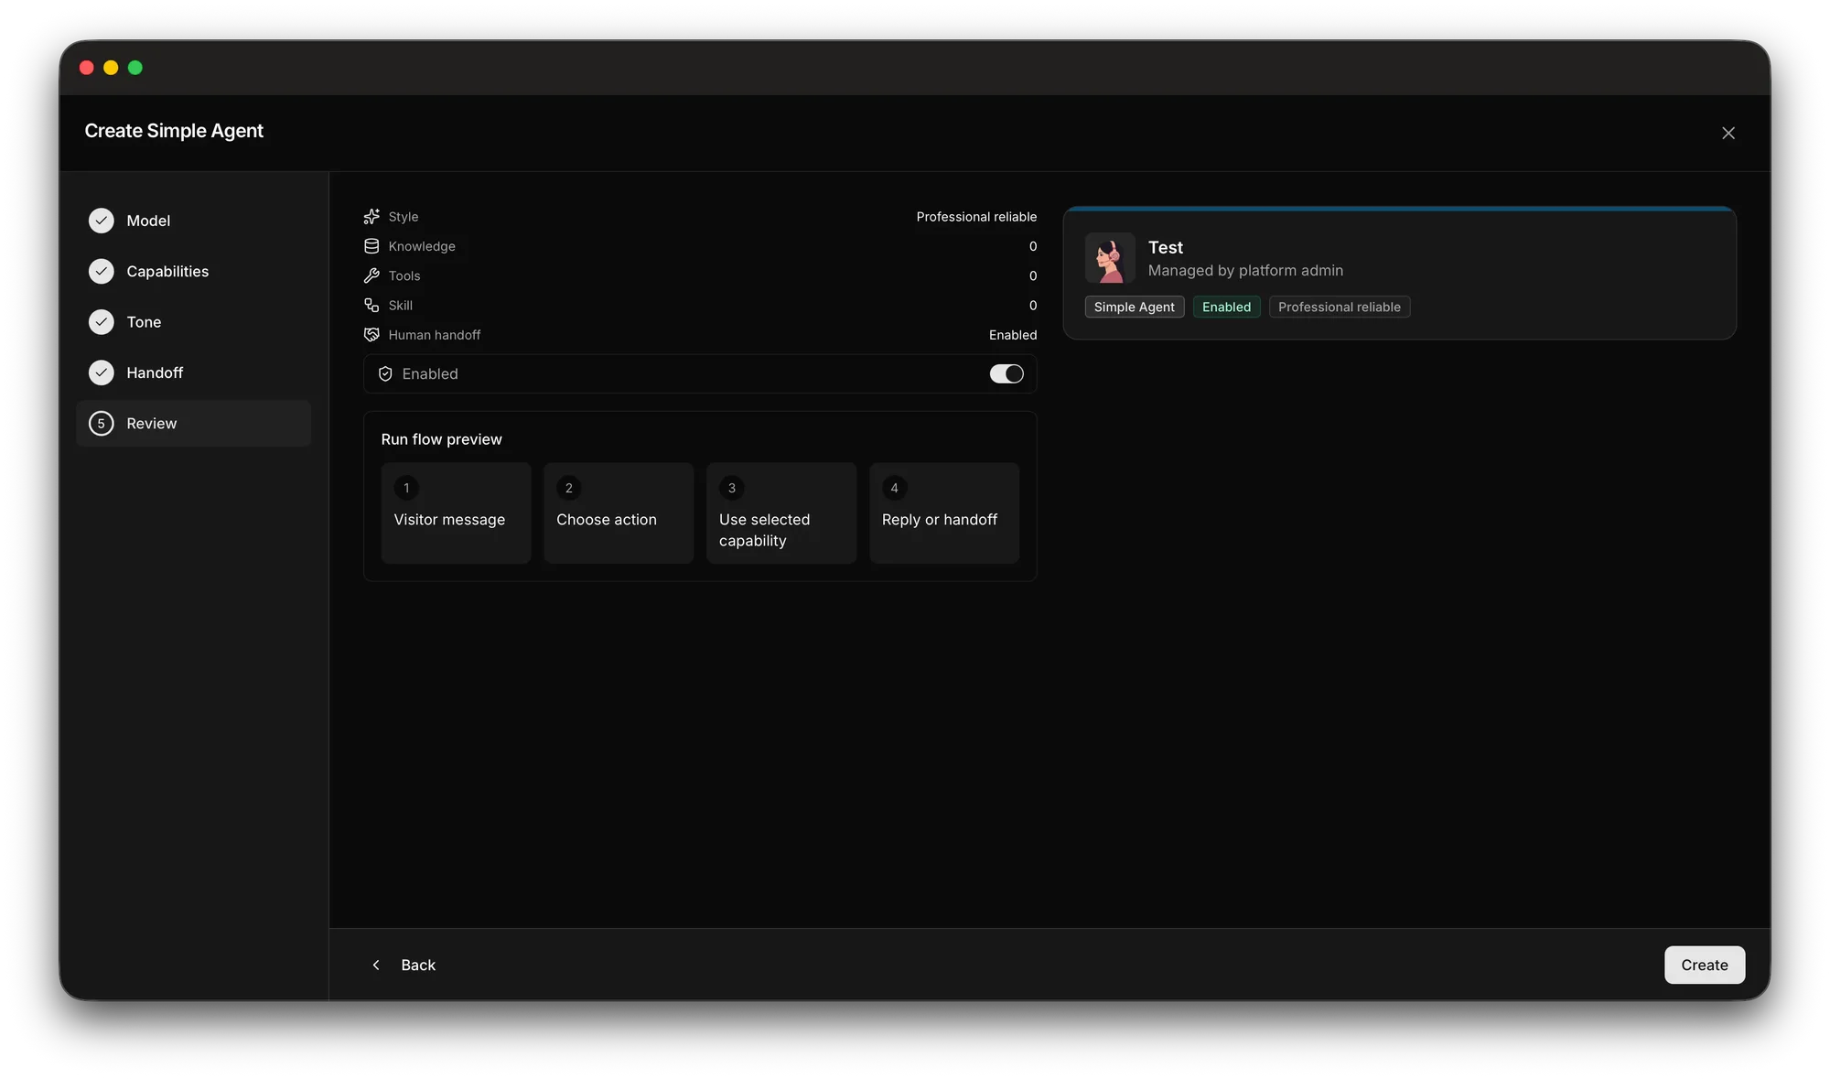This screenshot has height=1079, width=1830.
Task: Go to the Model step
Action: 194,221
